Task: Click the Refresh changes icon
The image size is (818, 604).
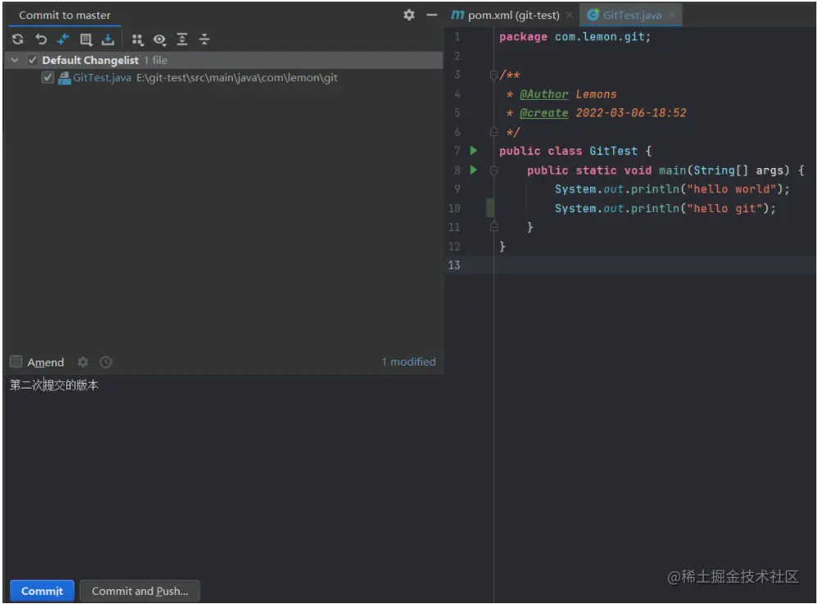Action: point(18,39)
